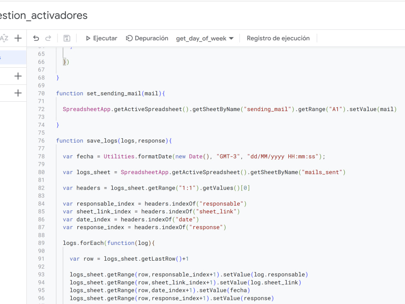
Task: Sort files with the AZ icon
Action: 4,38
